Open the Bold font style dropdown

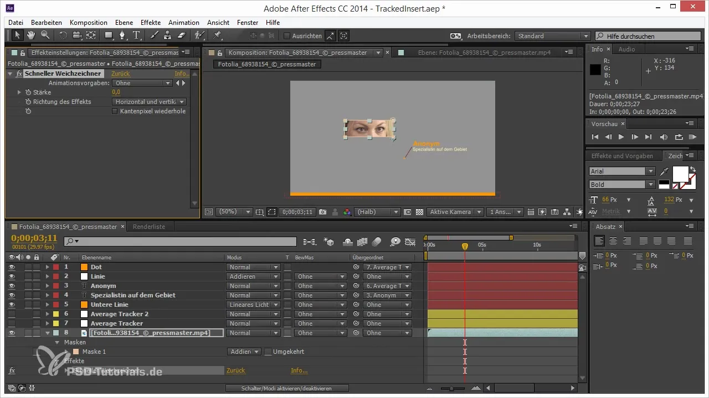tap(622, 185)
